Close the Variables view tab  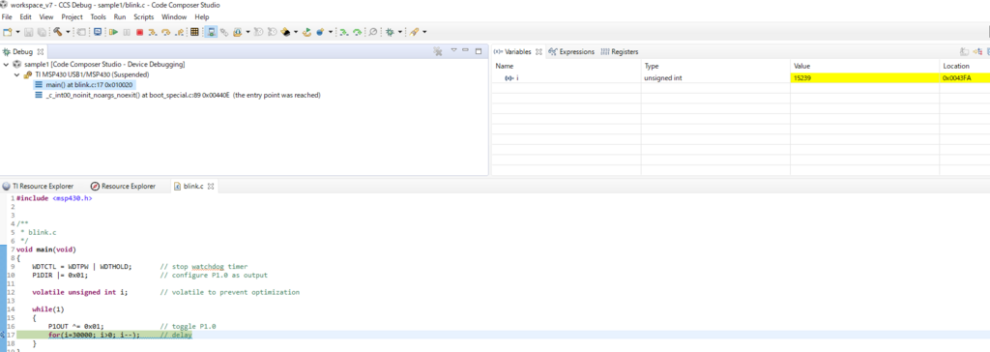(x=539, y=52)
